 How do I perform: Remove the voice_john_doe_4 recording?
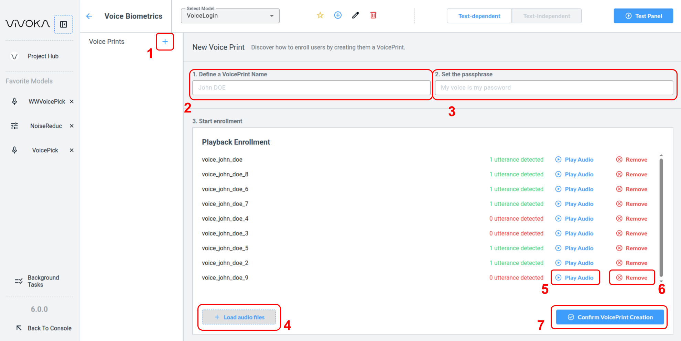pos(632,219)
